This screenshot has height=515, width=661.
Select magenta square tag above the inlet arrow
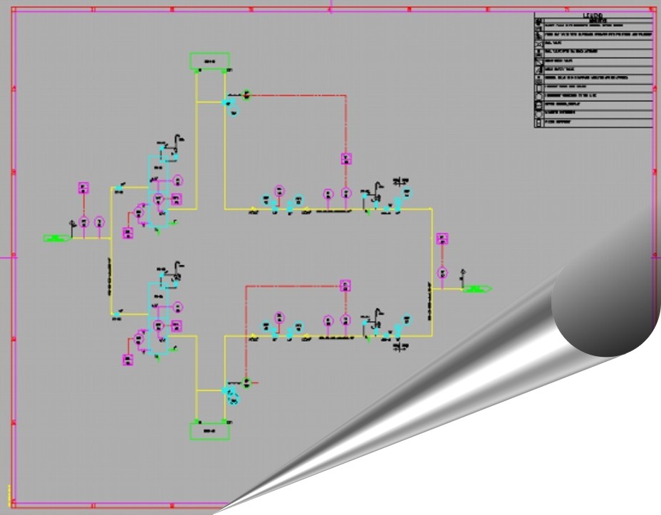83,188
